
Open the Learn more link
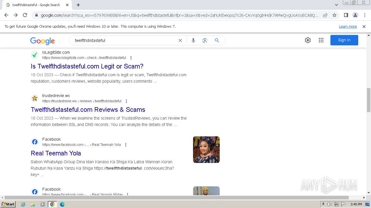click(x=348, y=27)
